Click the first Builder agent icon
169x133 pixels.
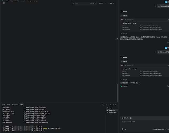(x=121, y=11)
